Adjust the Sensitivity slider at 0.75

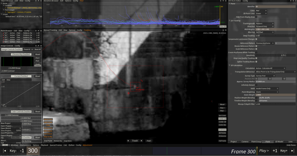point(276,55)
